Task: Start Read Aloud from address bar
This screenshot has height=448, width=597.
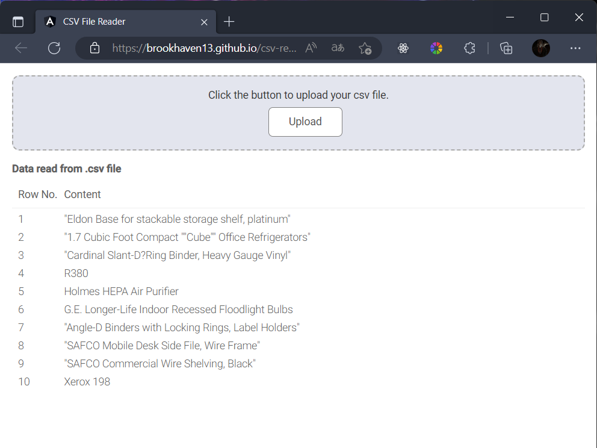Action: pos(311,48)
